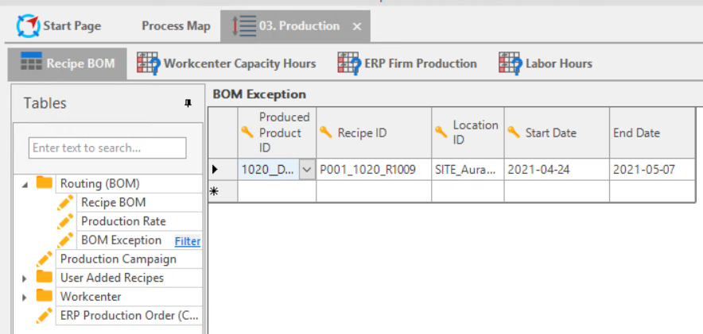
Task: Open Workcenter Capacity Hours view
Action: point(227,63)
